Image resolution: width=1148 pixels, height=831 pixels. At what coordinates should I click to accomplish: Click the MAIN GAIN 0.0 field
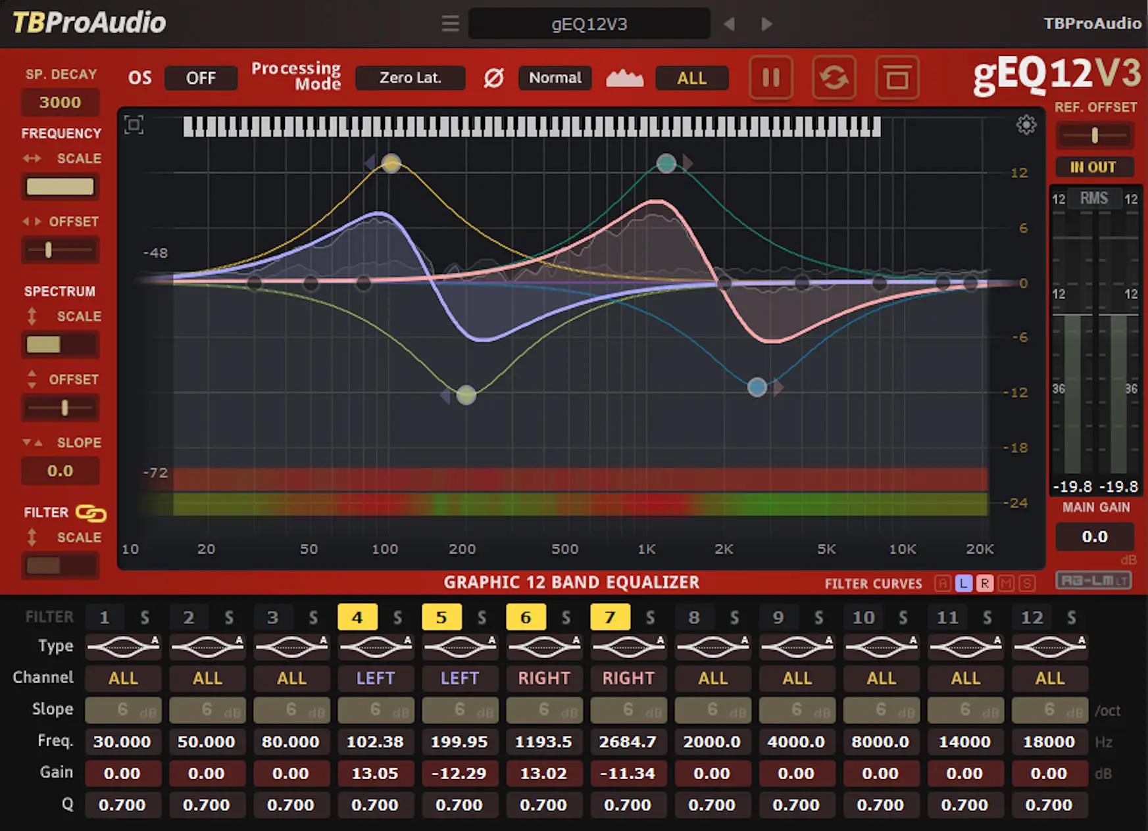1094,536
